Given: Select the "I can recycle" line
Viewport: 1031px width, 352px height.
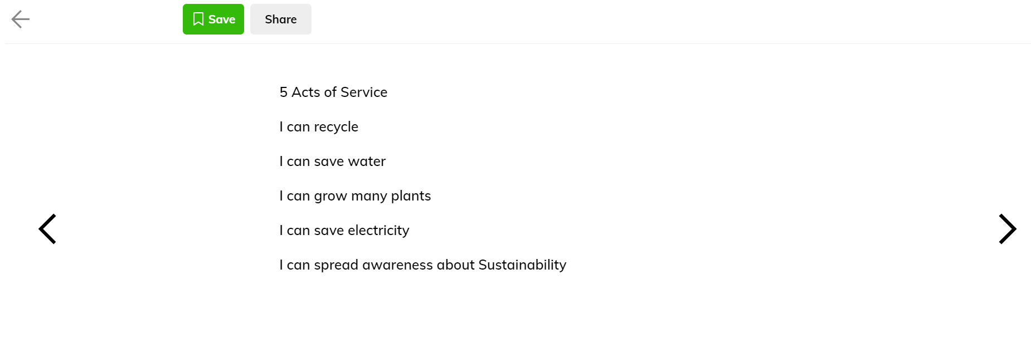Looking at the screenshot, I should coord(319,127).
